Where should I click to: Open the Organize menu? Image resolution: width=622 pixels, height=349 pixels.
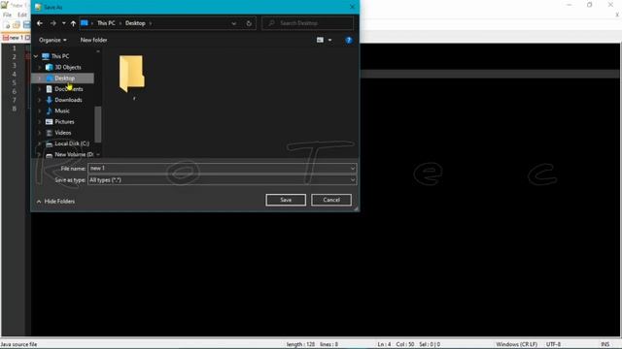(x=52, y=40)
